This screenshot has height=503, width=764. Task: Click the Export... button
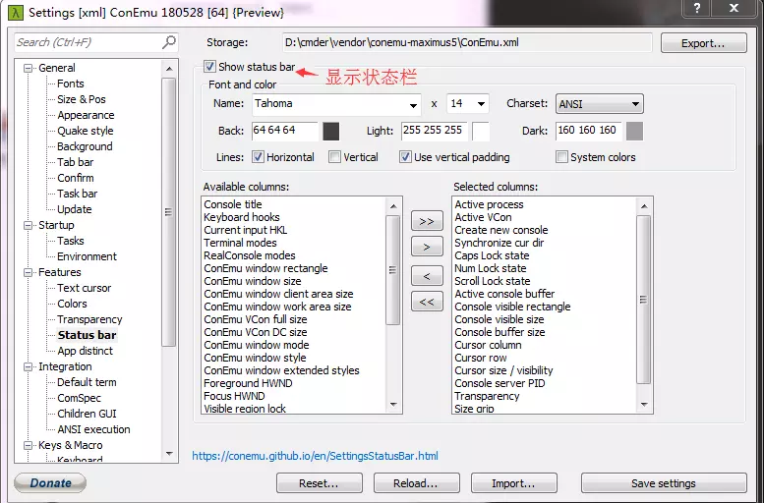click(x=703, y=43)
